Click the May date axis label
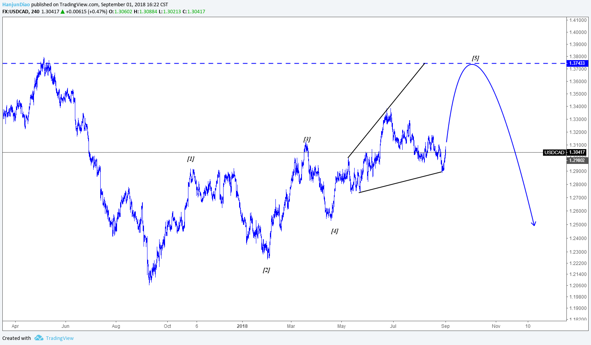The width and height of the screenshot is (591, 345). pos(342,326)
